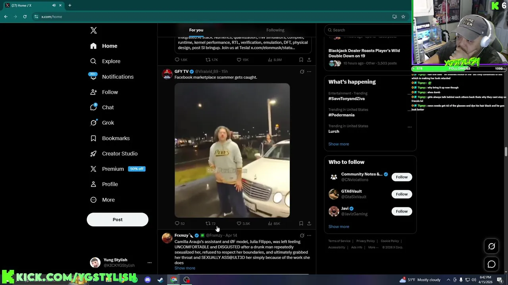Open the Lurch trending topic
This screenshot has height=285, width=508.
(334, 131)
